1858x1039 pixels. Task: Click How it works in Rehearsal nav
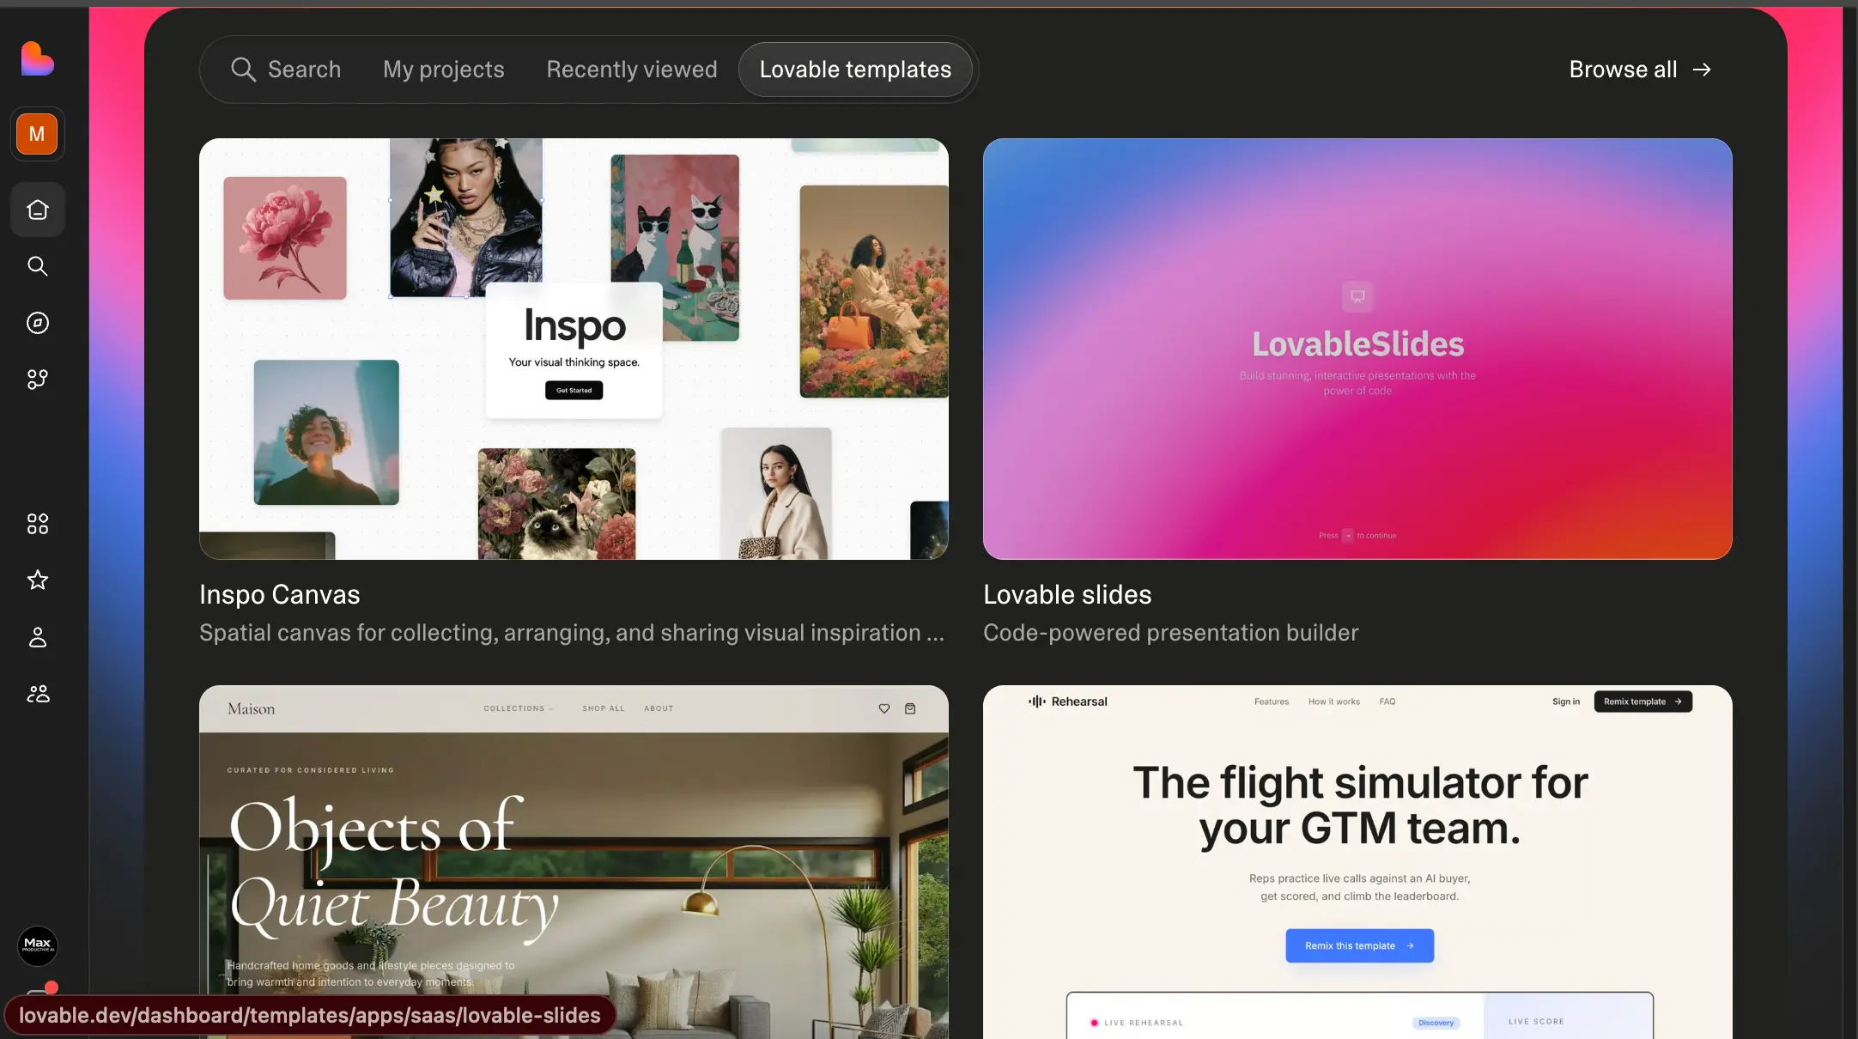tap(1333, 702)
